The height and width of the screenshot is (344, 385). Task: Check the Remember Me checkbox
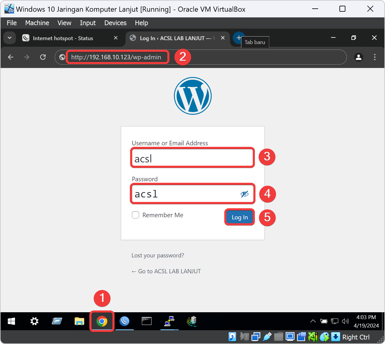136,215
